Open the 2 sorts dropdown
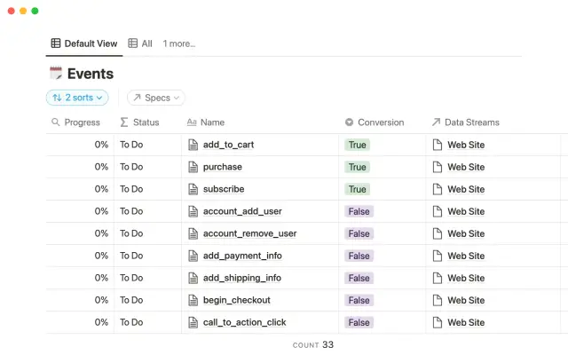Viewport: 568px width, 355px height. (x=77, y=98)
